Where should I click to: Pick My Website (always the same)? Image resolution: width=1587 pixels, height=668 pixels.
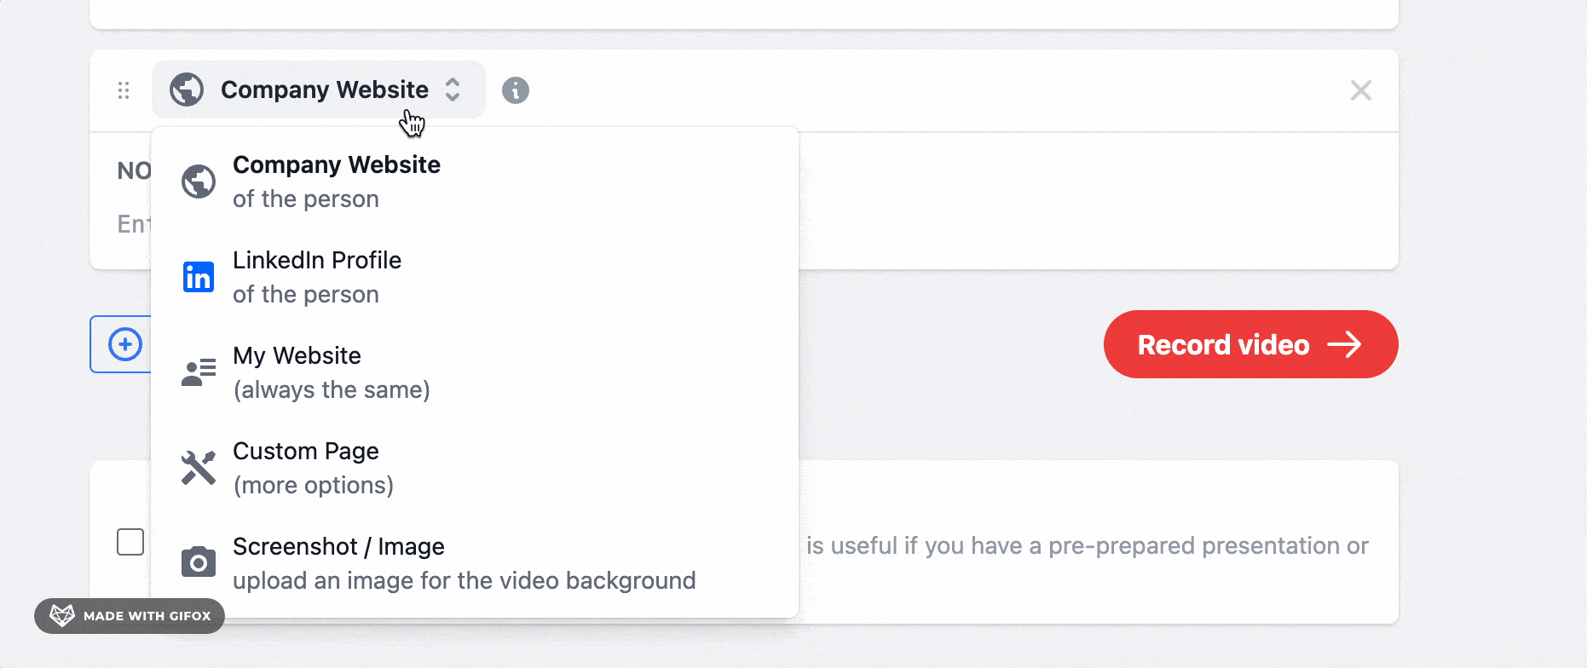pos(475,372)
